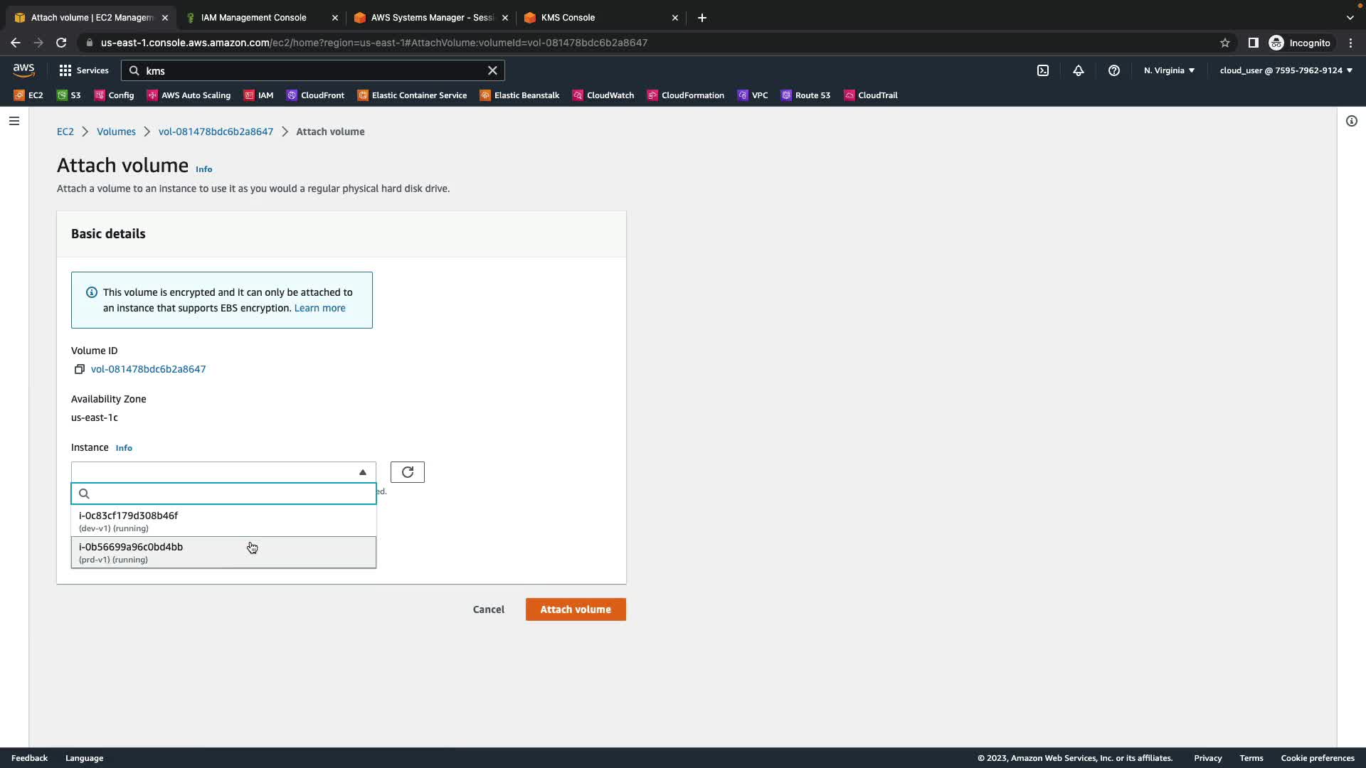
Task: Switch to IAM Management Console tab
Action: [254, 18]
